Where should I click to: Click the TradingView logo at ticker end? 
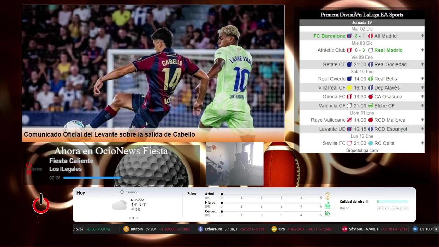(x=436, y=229)
